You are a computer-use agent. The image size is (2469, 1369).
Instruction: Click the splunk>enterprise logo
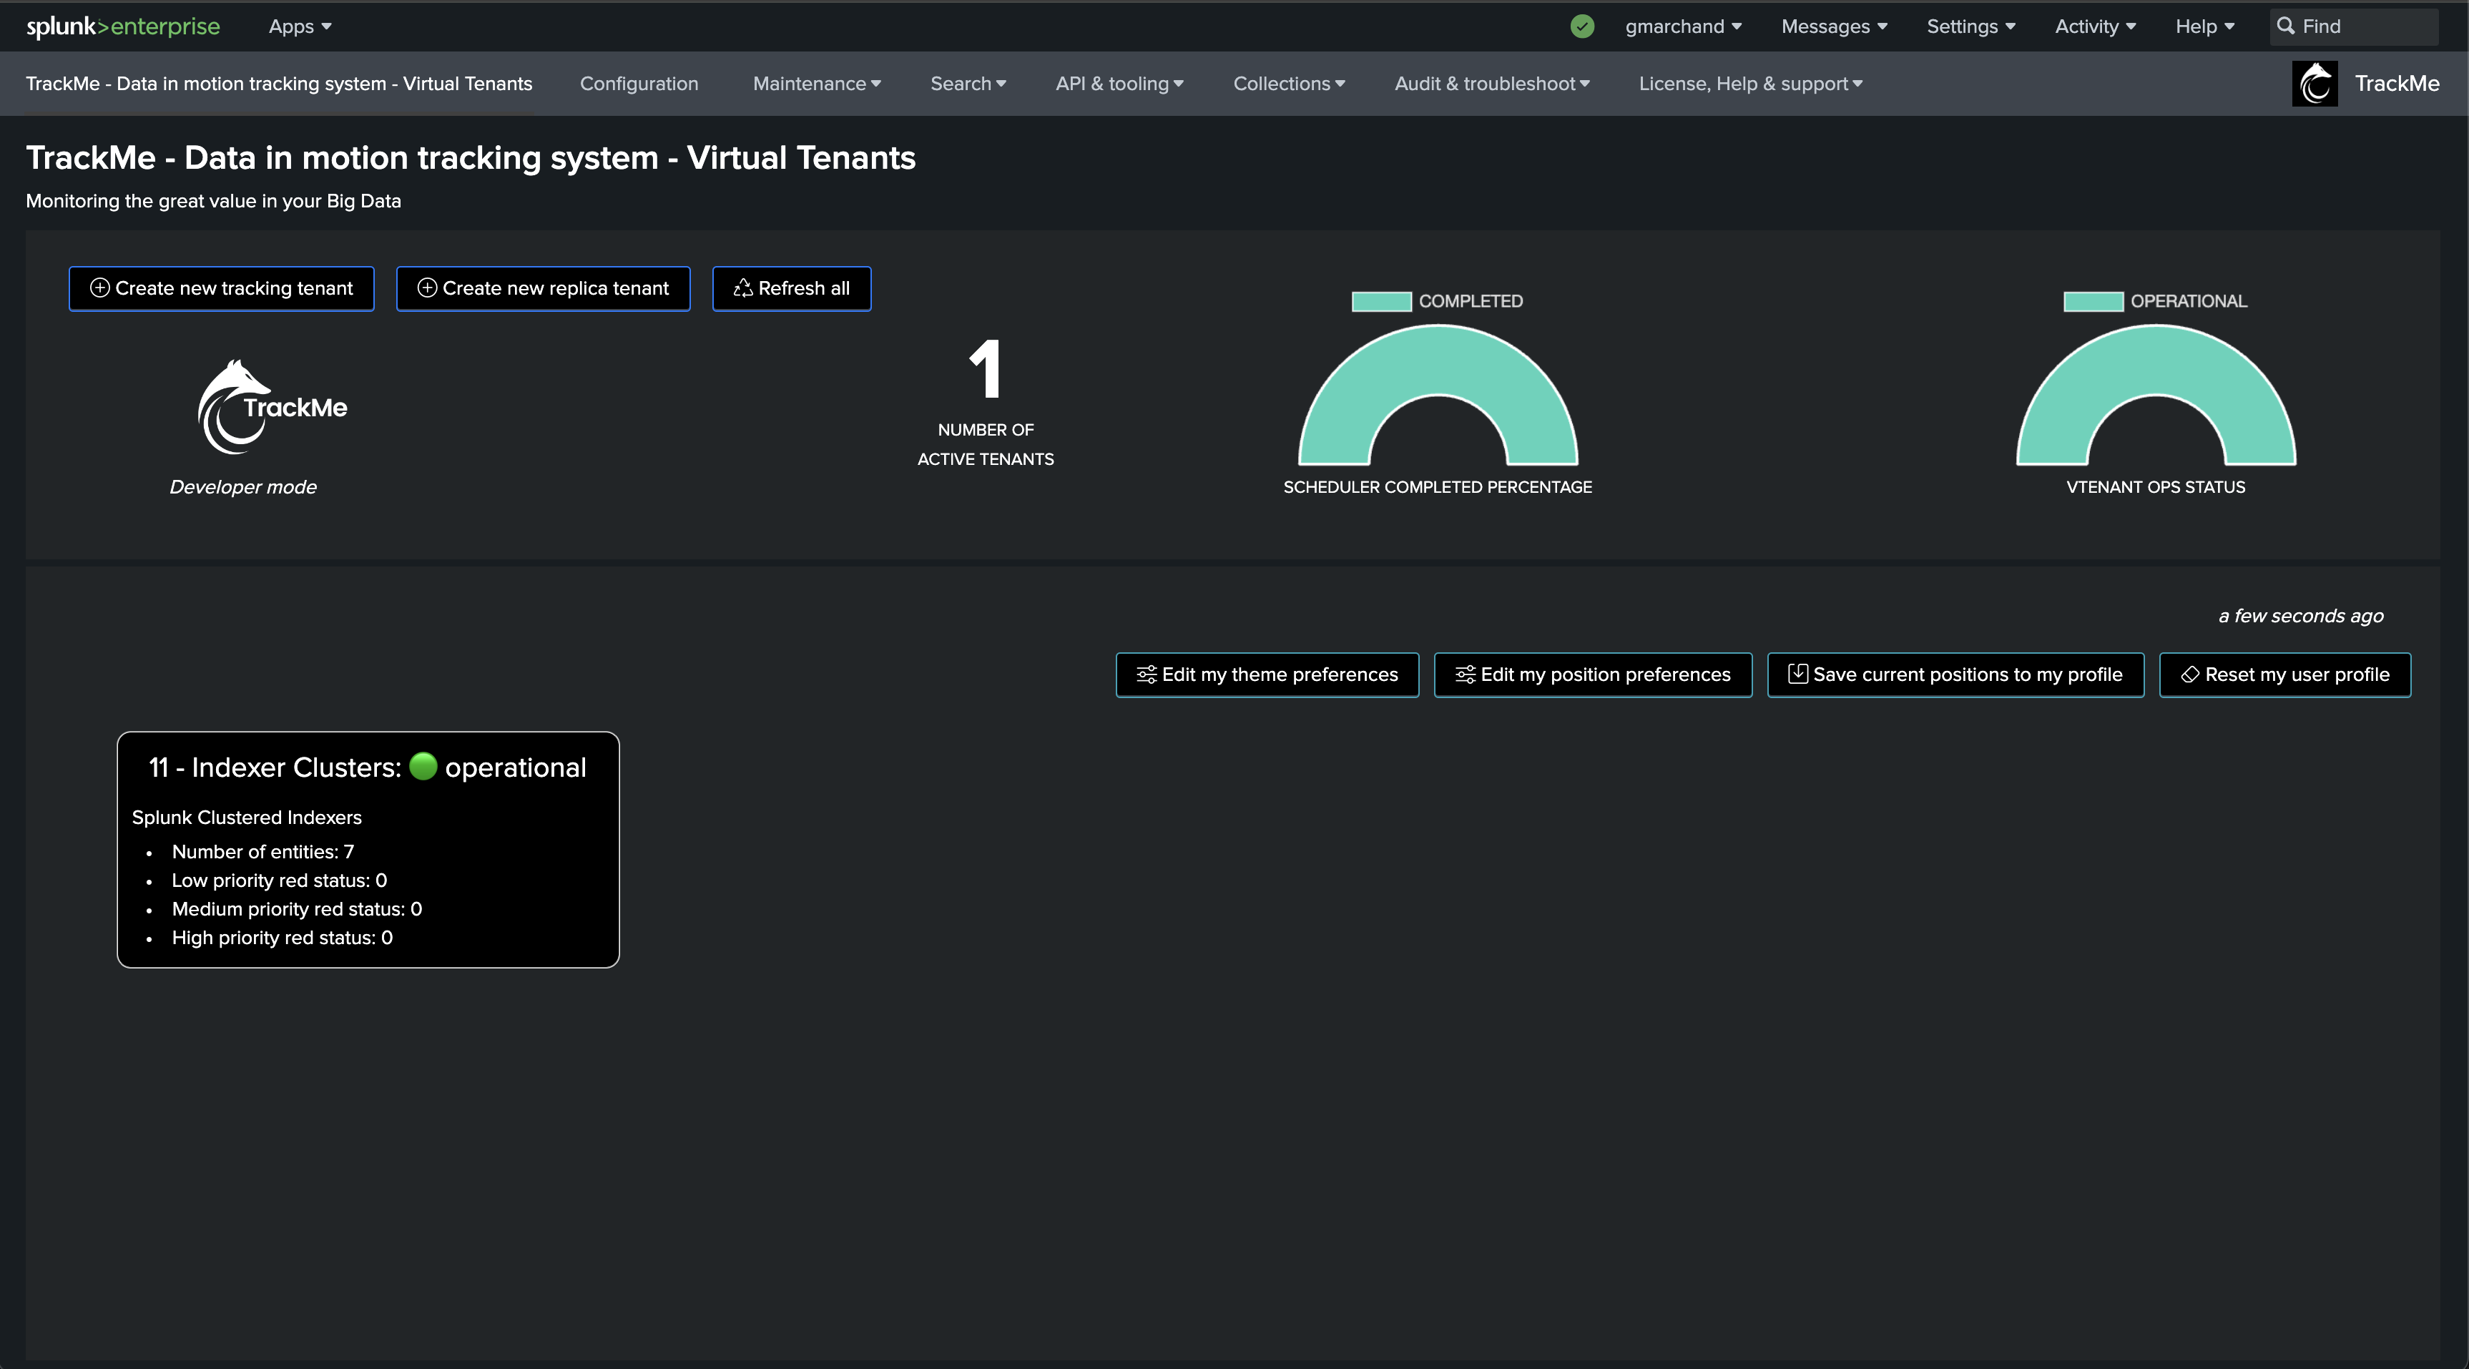point(123,26)
